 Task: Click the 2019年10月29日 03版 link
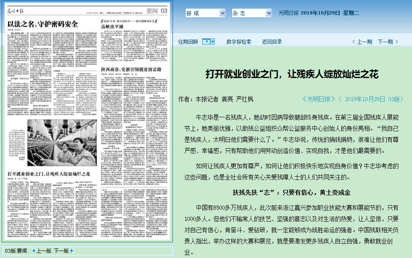pyautogui.click(x=373, y=99)
